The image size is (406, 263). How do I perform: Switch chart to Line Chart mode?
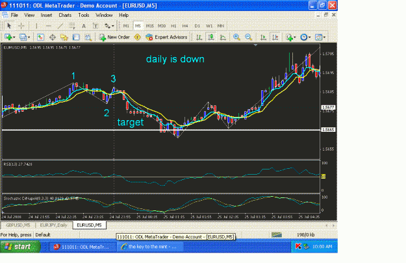[x=223, y=37]
